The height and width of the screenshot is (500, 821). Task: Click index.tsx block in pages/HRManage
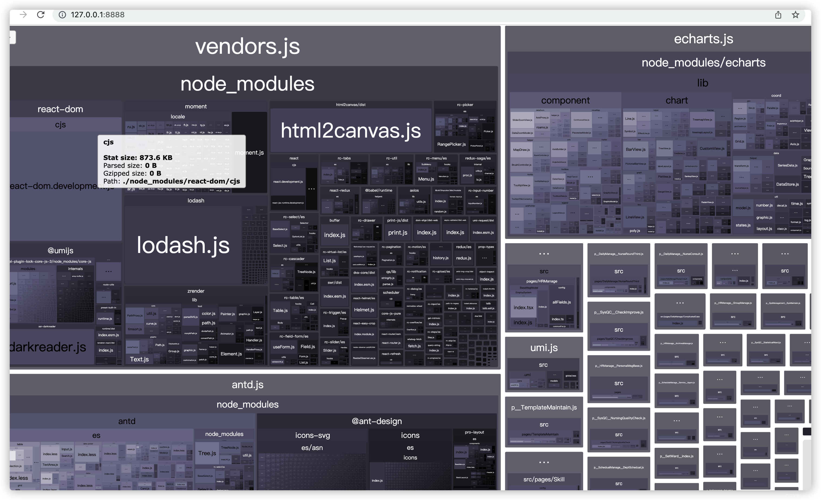(x=523, y=308)
